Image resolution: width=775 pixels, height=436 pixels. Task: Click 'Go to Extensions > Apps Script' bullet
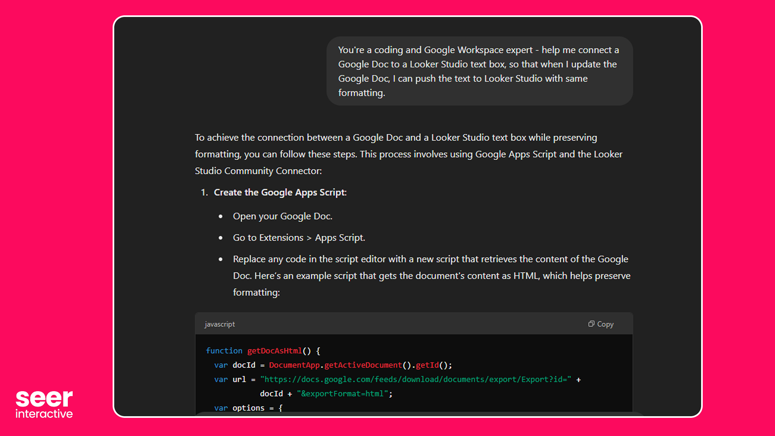(x=299, y=238)
